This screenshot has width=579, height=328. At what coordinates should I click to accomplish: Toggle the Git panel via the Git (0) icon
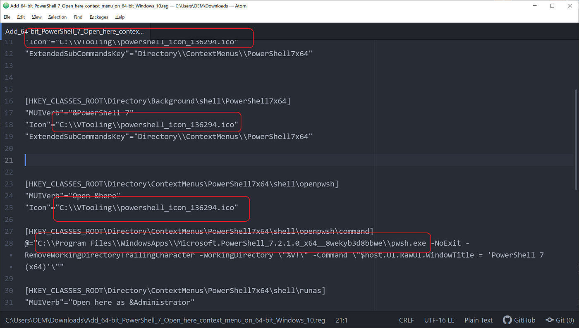(x=560, y=320)
